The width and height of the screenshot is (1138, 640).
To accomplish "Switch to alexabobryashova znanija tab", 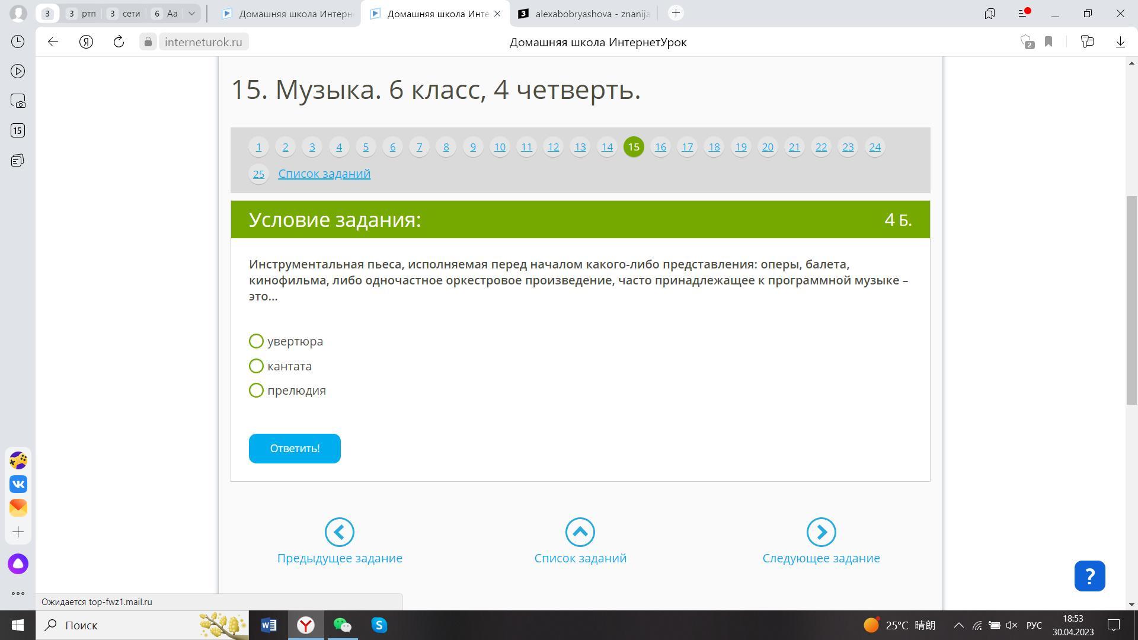I will (584, 14).
